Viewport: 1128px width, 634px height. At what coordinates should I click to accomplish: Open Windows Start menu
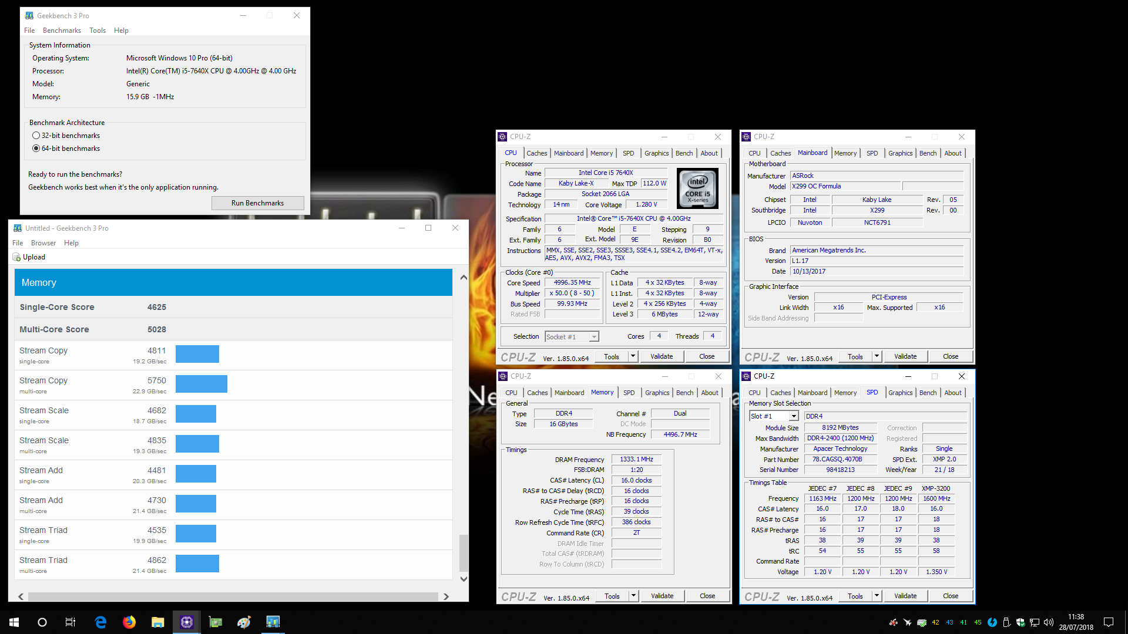pyautogui.click(x=14, y=622)
